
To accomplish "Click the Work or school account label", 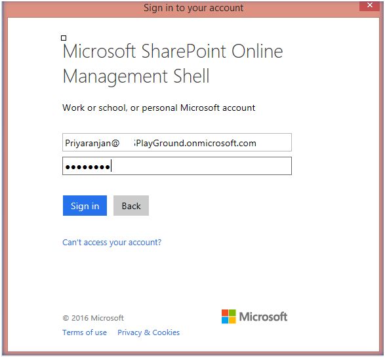I will tap(159, 108).
